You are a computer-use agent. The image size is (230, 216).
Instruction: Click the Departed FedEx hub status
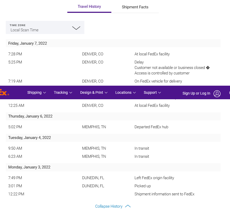pyautogui.click(x=151, y=127)
